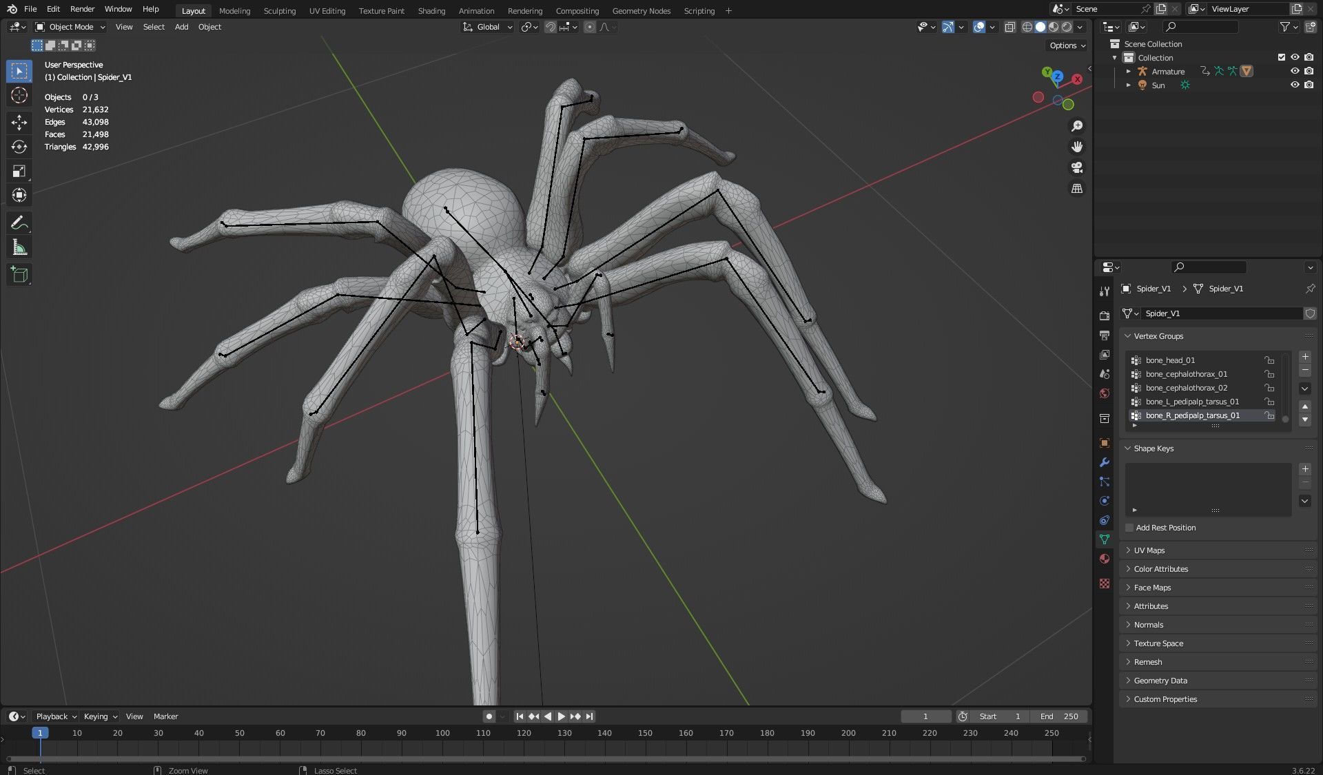1323x775 pixels.
Task: Click the current frame marker on timeline
Action: [40, 733]
